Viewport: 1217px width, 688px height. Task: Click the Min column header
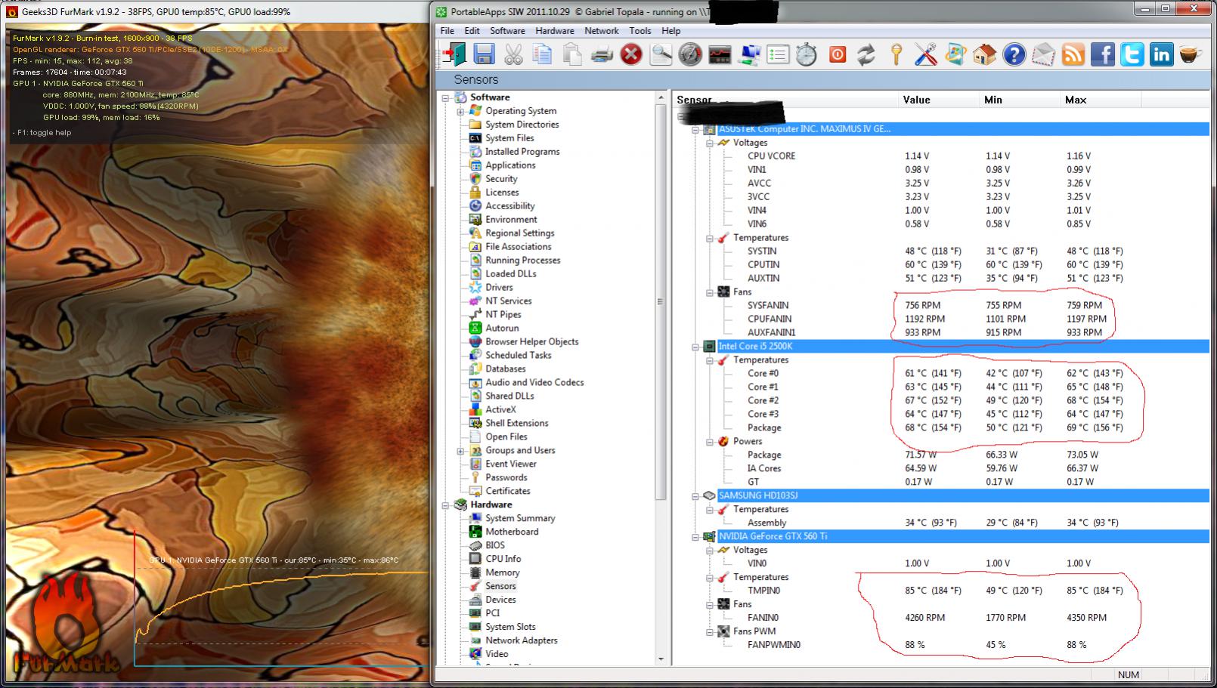tap(993, 100)
